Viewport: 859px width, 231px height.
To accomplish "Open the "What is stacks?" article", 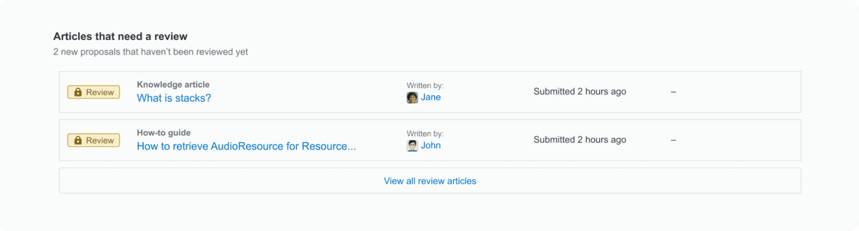I will pos(174,98).
